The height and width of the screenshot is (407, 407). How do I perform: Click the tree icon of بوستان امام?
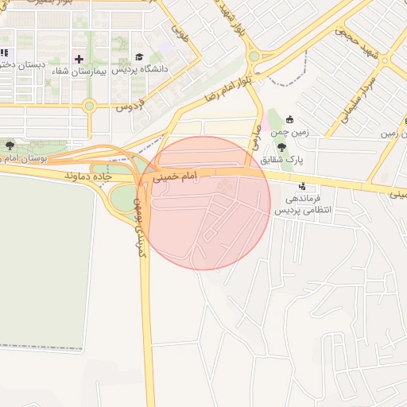click(x=10, y=145)
